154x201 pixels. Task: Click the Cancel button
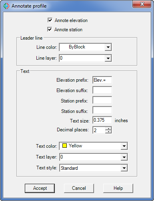[79, 188]
